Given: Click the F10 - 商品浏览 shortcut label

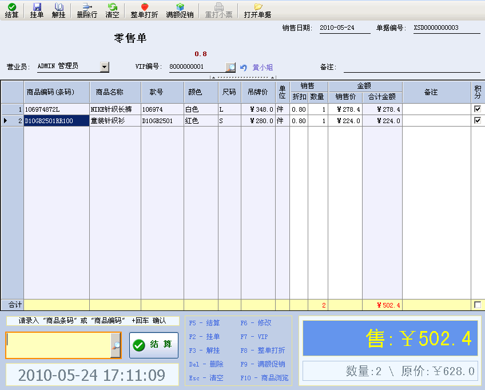Looking at the screenshot, I should 264,378.
